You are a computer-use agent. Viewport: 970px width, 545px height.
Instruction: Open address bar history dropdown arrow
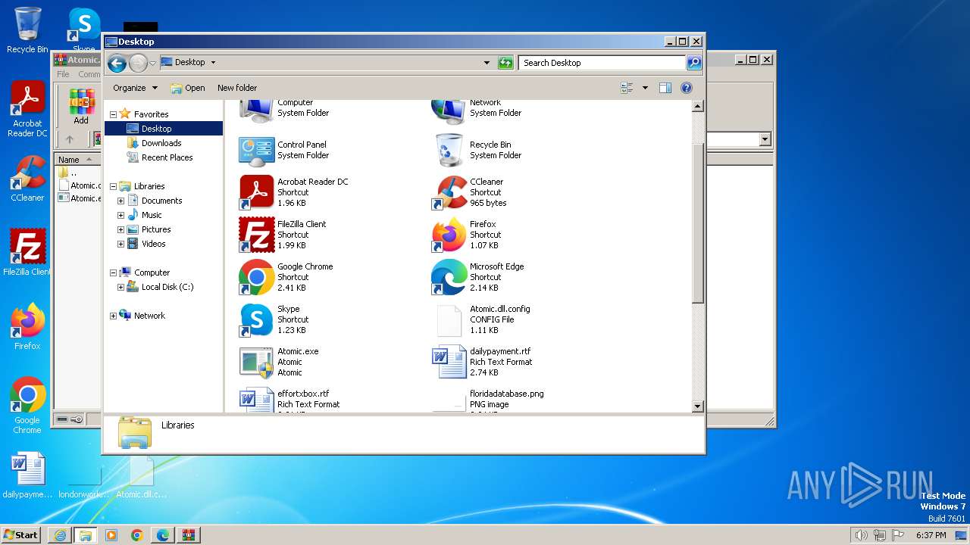click(487, 63)
